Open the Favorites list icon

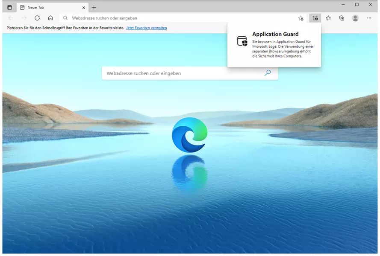[328, 18]
